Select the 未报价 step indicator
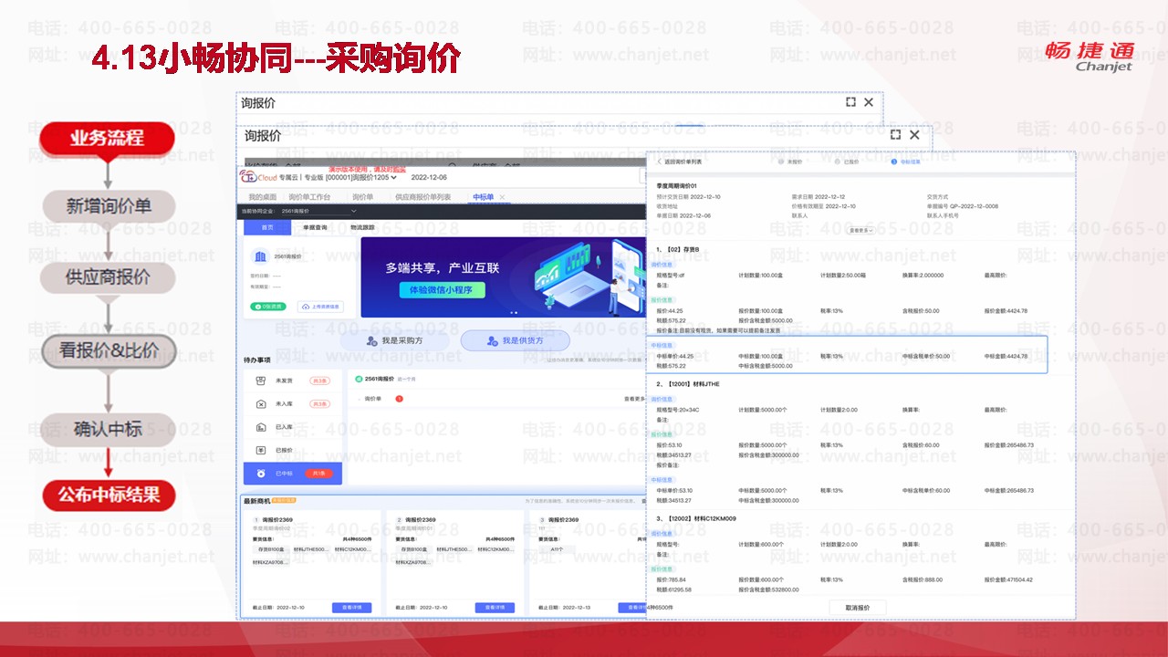Viewport: 1168px width, 657px height. (x=791, y=162)
